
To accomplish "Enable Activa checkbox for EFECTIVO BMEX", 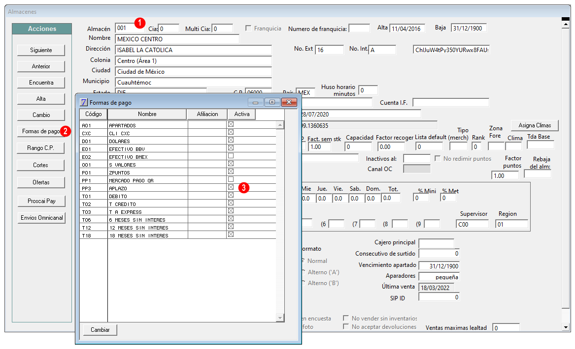I will 231,156.
